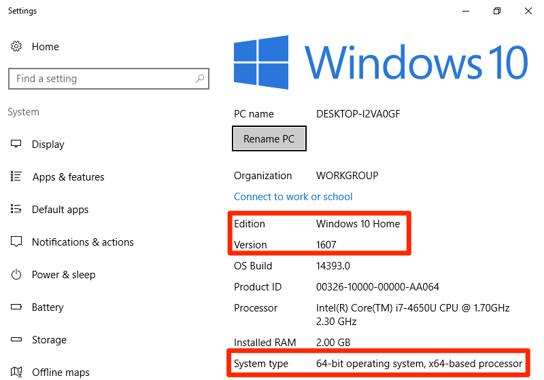
Task: Open Apps & features
Action: tap(69, 177)
